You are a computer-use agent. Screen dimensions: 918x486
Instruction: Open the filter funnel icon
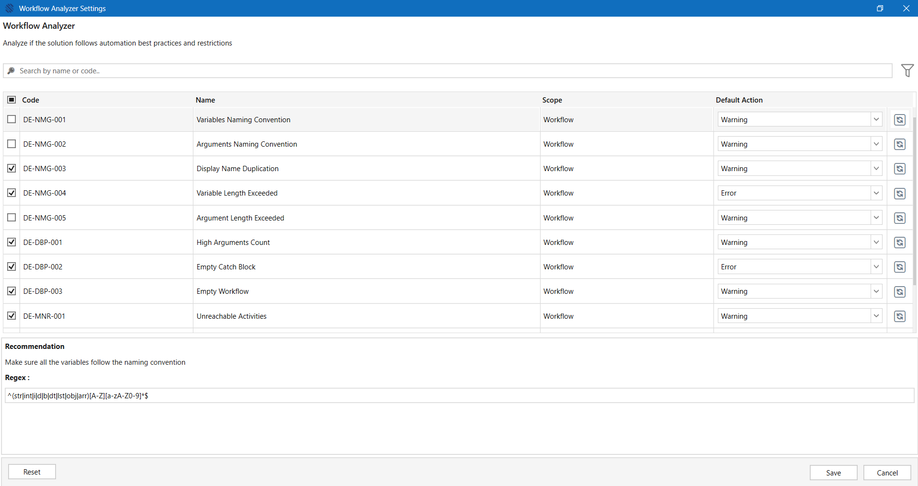tap(907, 70)
